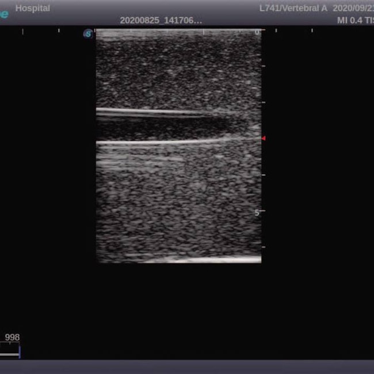Click the exam date in the header
The height and width of the screenshot is (374, 374).
point(353,8)
